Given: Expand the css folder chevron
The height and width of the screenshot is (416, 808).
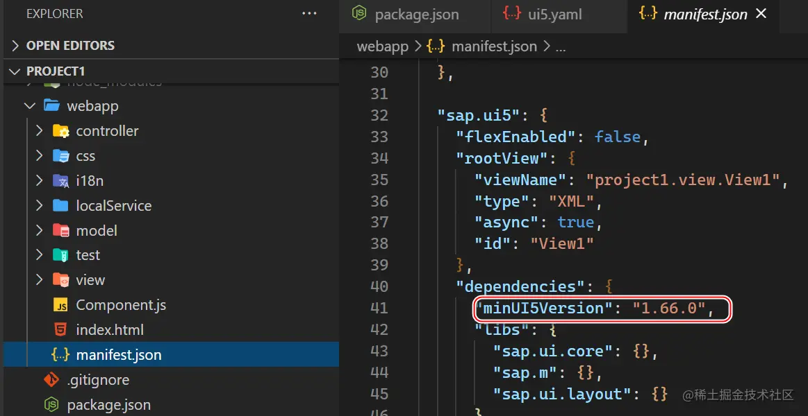Looking at the screenshot, I should tap(39, 156).
